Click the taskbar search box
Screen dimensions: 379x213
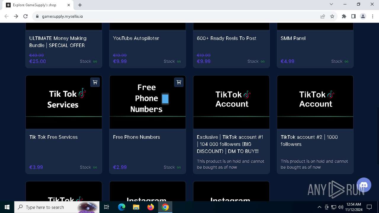56,207
